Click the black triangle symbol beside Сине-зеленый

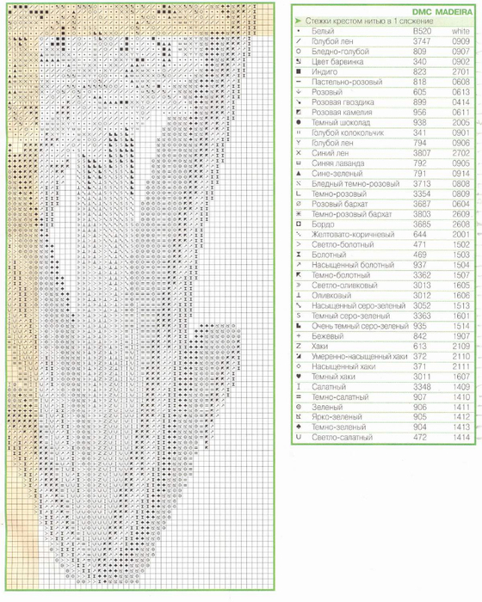[299, 173]
